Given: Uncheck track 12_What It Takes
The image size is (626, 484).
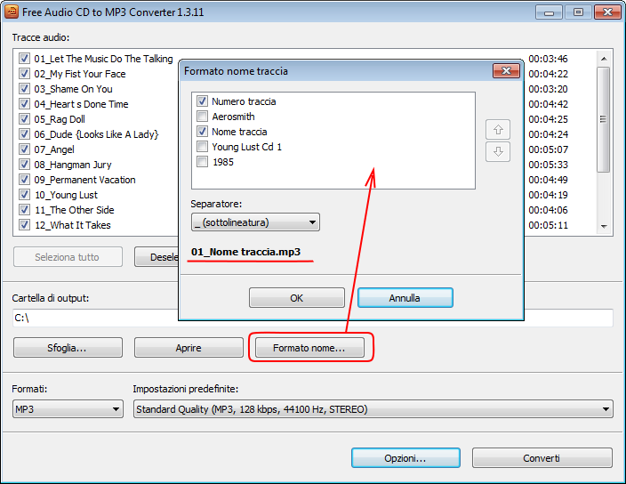Looking at the screenshot, I should 24,225.
